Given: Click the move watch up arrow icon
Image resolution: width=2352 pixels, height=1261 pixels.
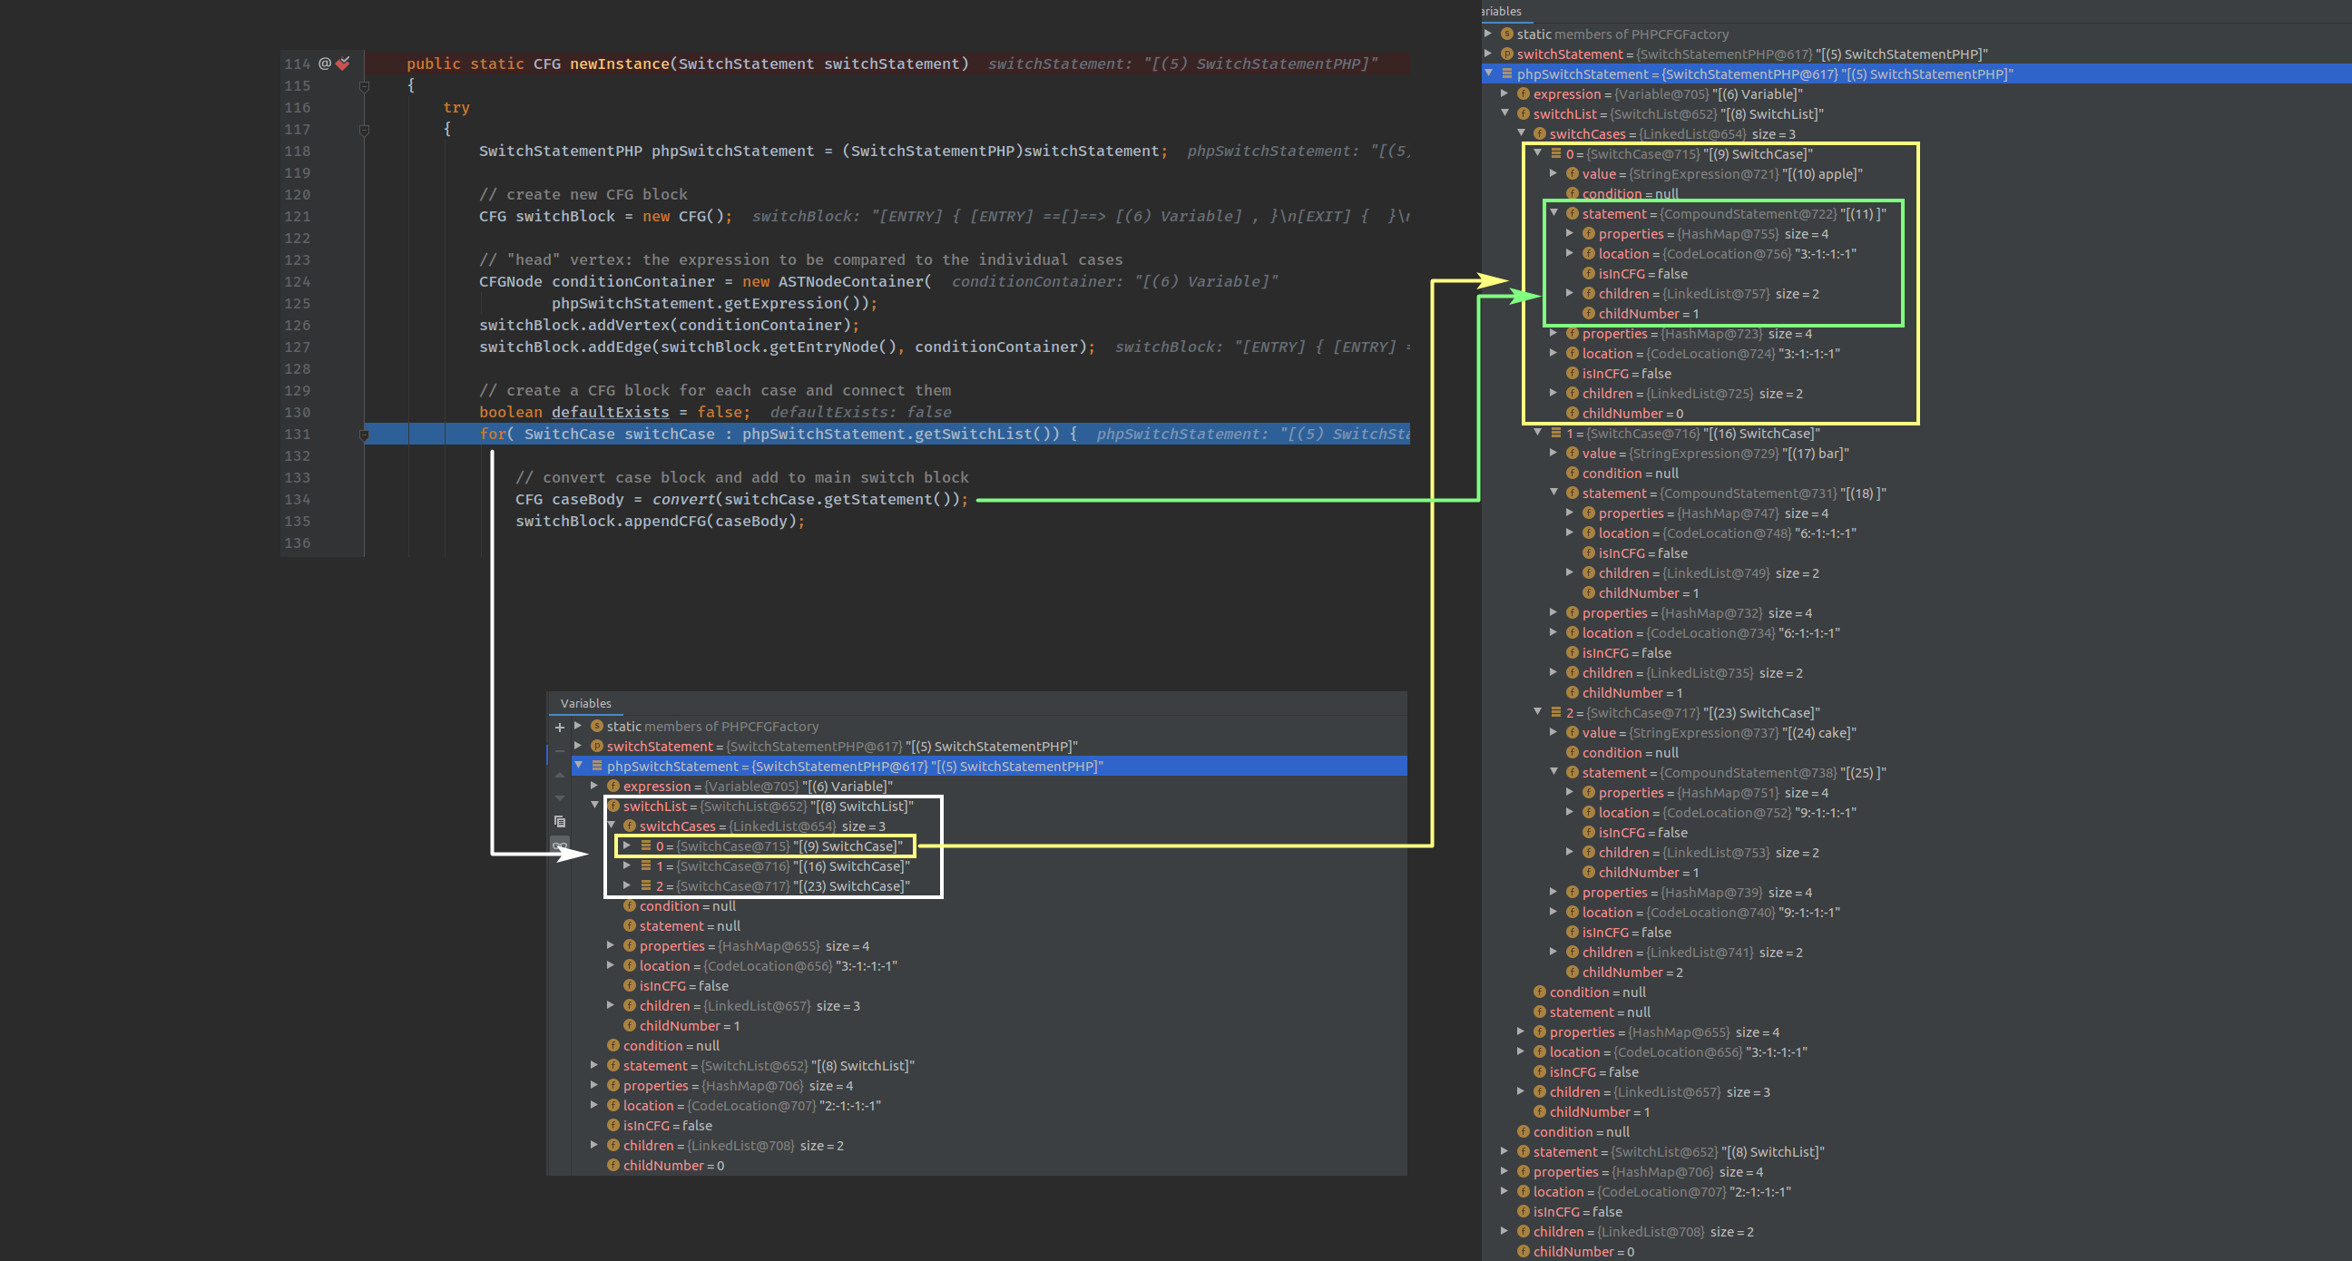Looking at the screenshot, I should (560, 775).
